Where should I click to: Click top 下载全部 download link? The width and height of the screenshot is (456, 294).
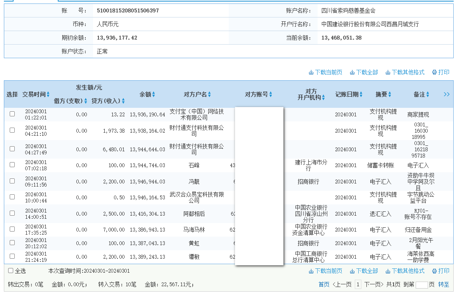(x=364, y=72)
